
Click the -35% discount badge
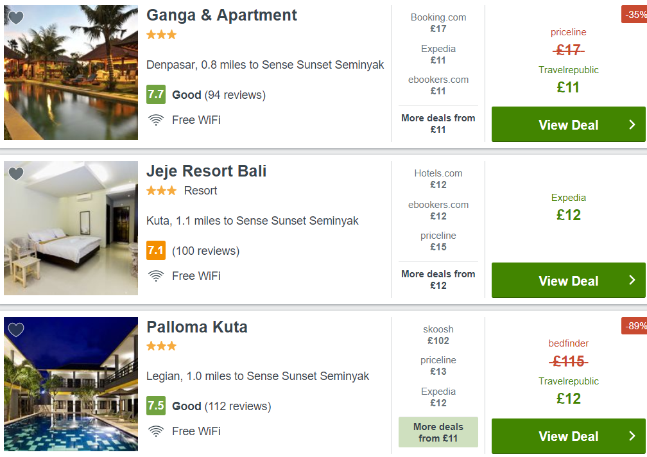[634, 14]
